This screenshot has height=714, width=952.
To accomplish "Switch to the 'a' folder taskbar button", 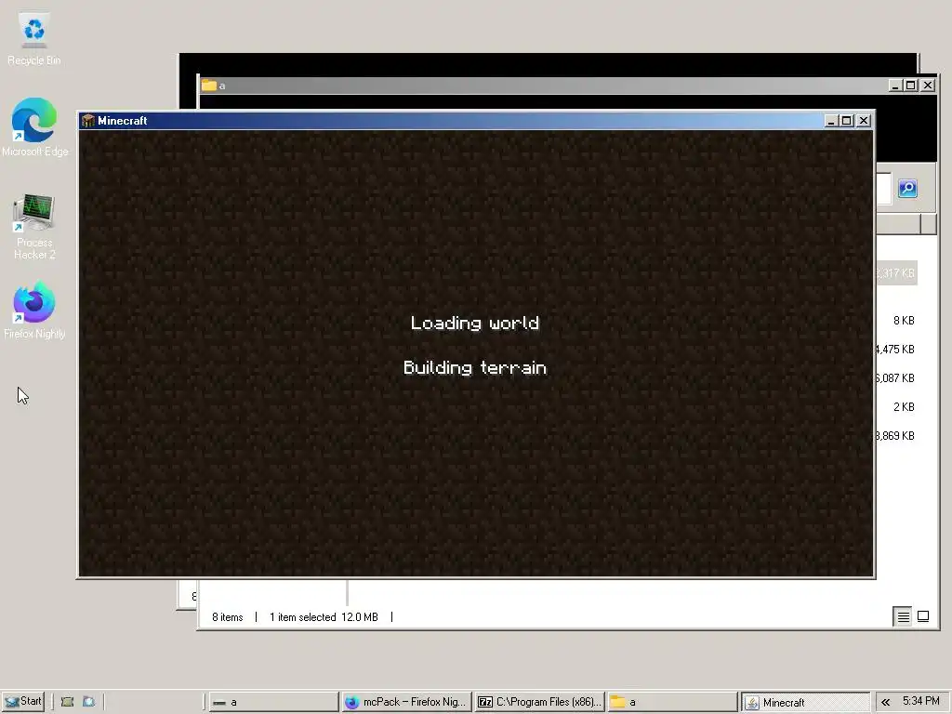I will 672,702.
